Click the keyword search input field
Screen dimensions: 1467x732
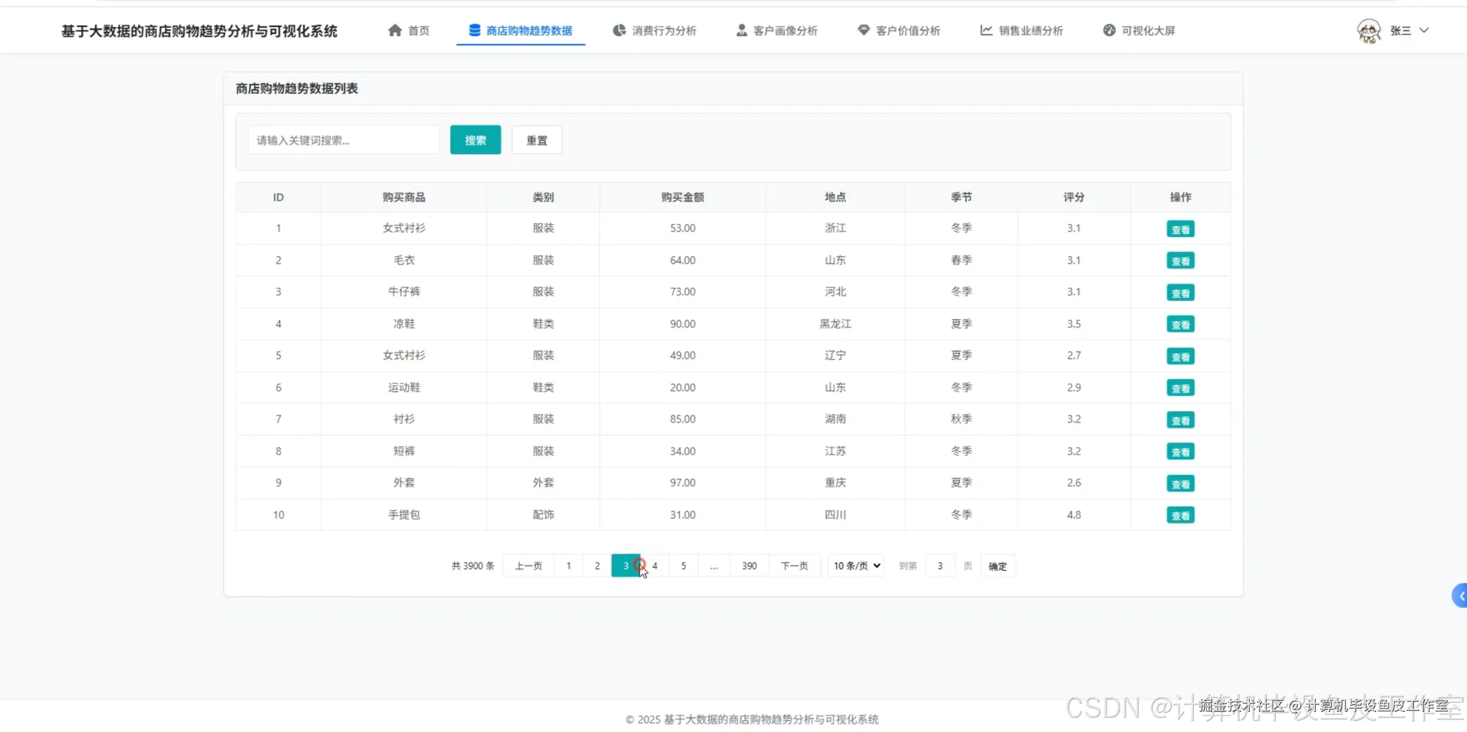pos(343,139)
